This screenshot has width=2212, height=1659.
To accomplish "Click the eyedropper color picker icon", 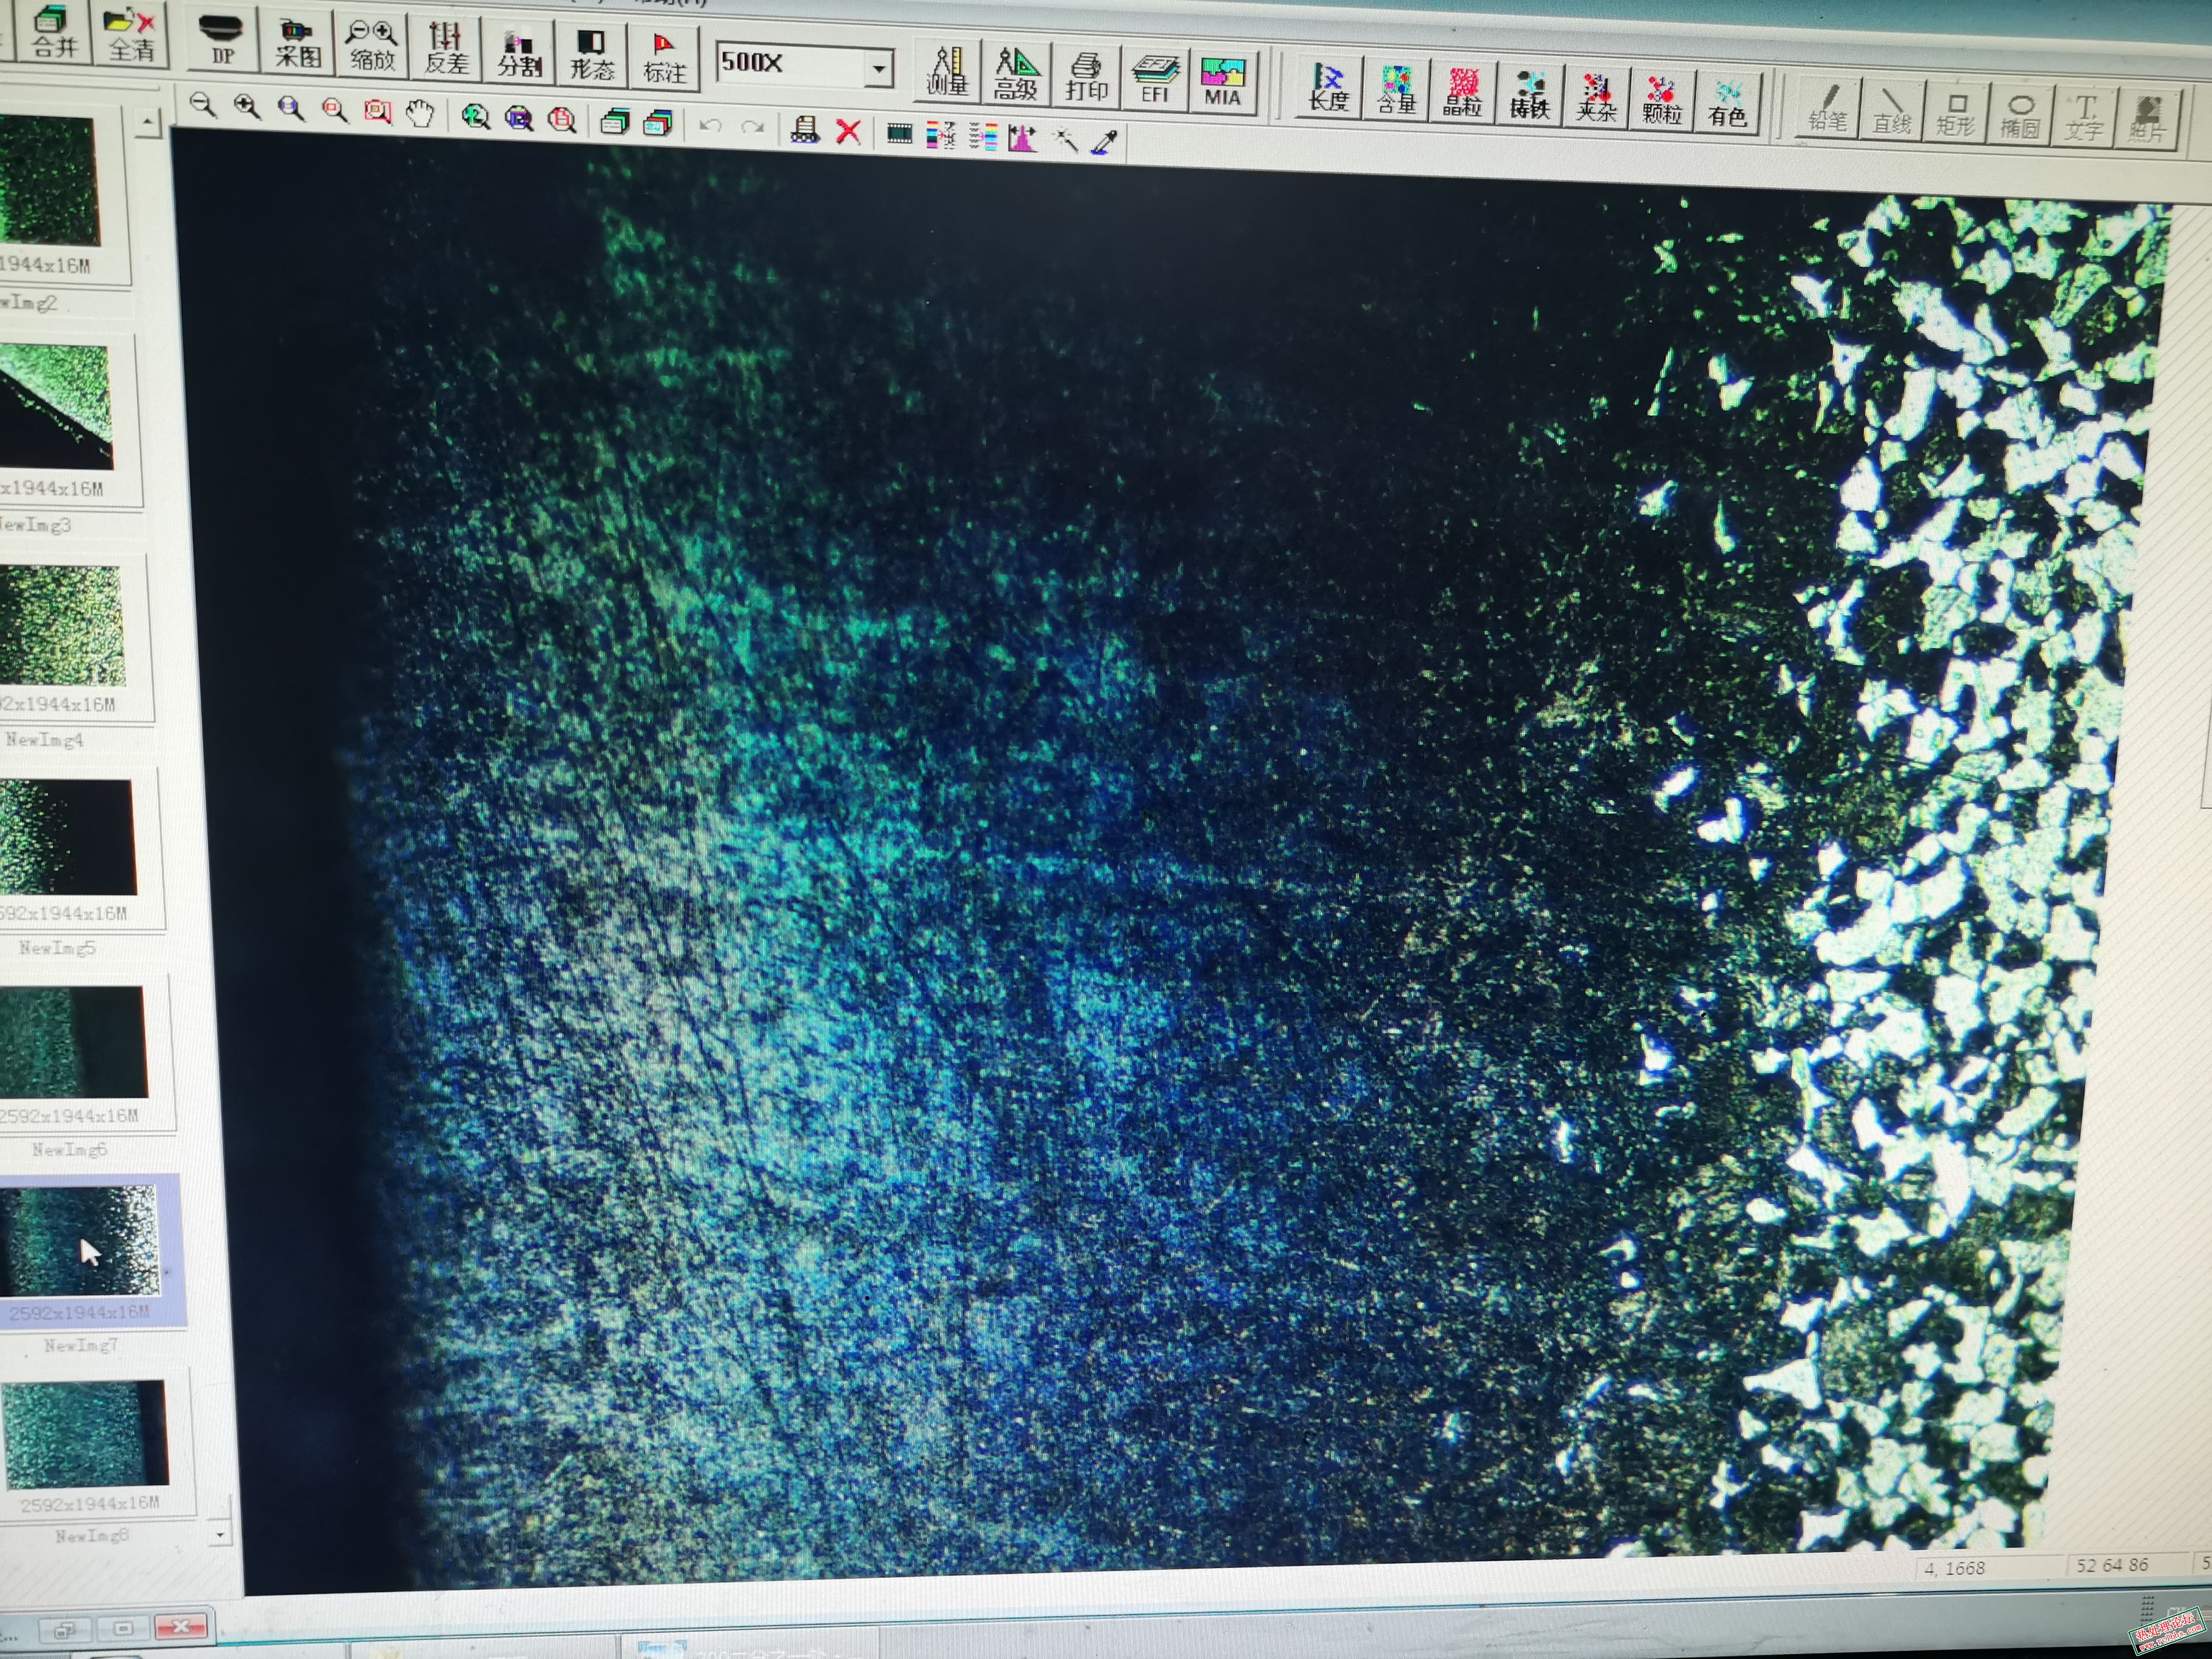I will (x=1105, y=142).
